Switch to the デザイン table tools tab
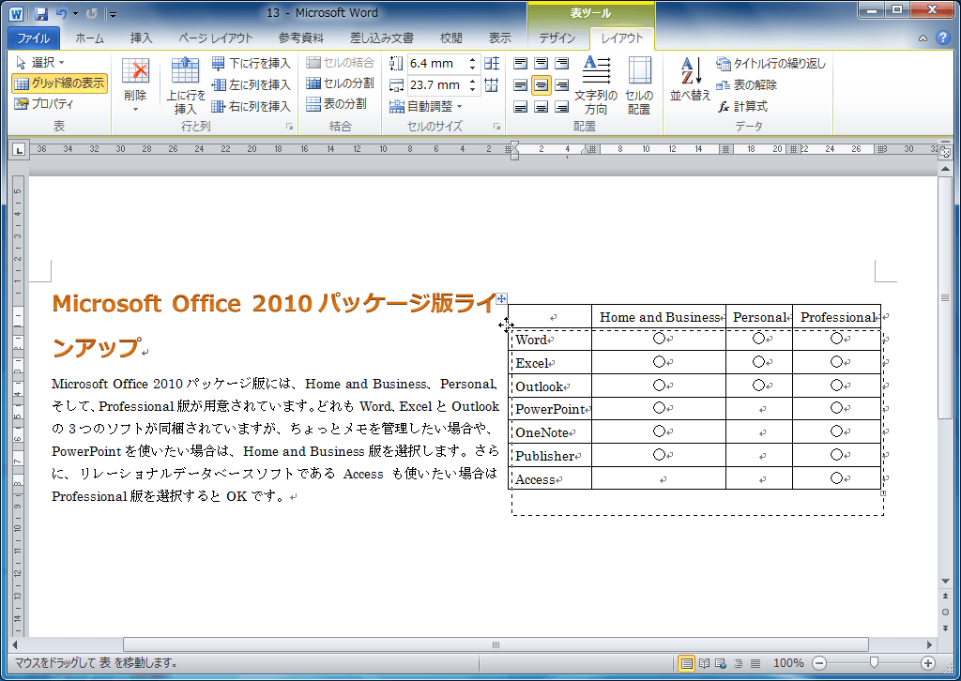Viewport: 961px width, 681px height. coord(557,38)
